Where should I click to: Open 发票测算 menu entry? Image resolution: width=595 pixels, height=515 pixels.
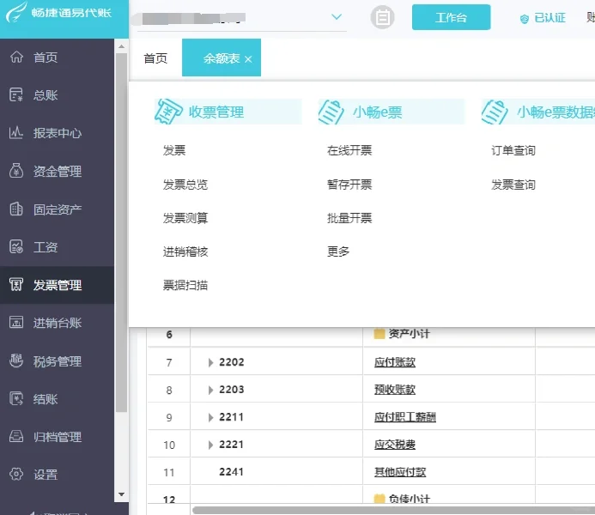tap(185, 218)
